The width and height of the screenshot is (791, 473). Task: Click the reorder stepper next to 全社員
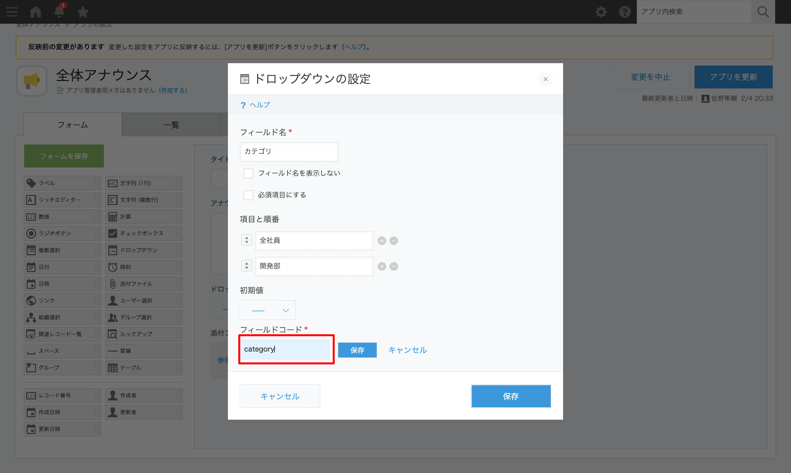(246, 240)
